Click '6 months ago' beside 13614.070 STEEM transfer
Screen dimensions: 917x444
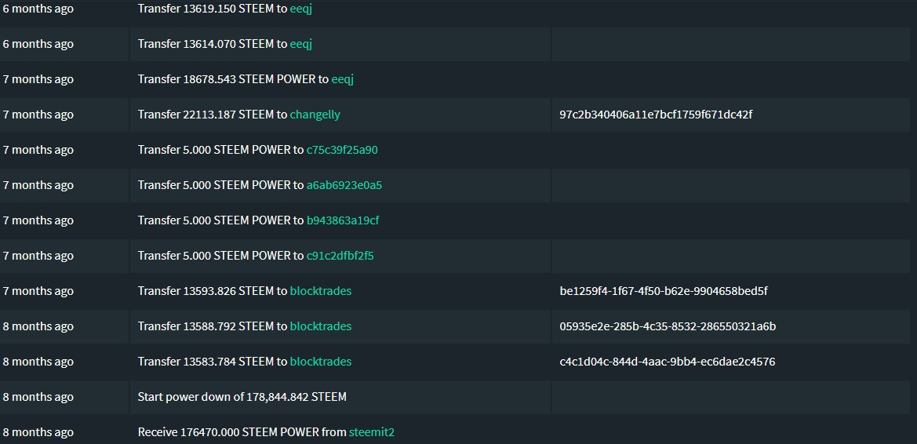click(x=38, y=44)
